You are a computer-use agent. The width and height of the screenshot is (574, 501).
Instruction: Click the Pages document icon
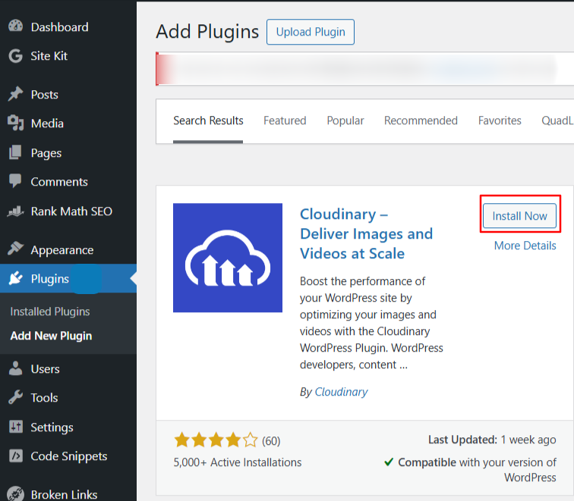click(x=15, y=152)
